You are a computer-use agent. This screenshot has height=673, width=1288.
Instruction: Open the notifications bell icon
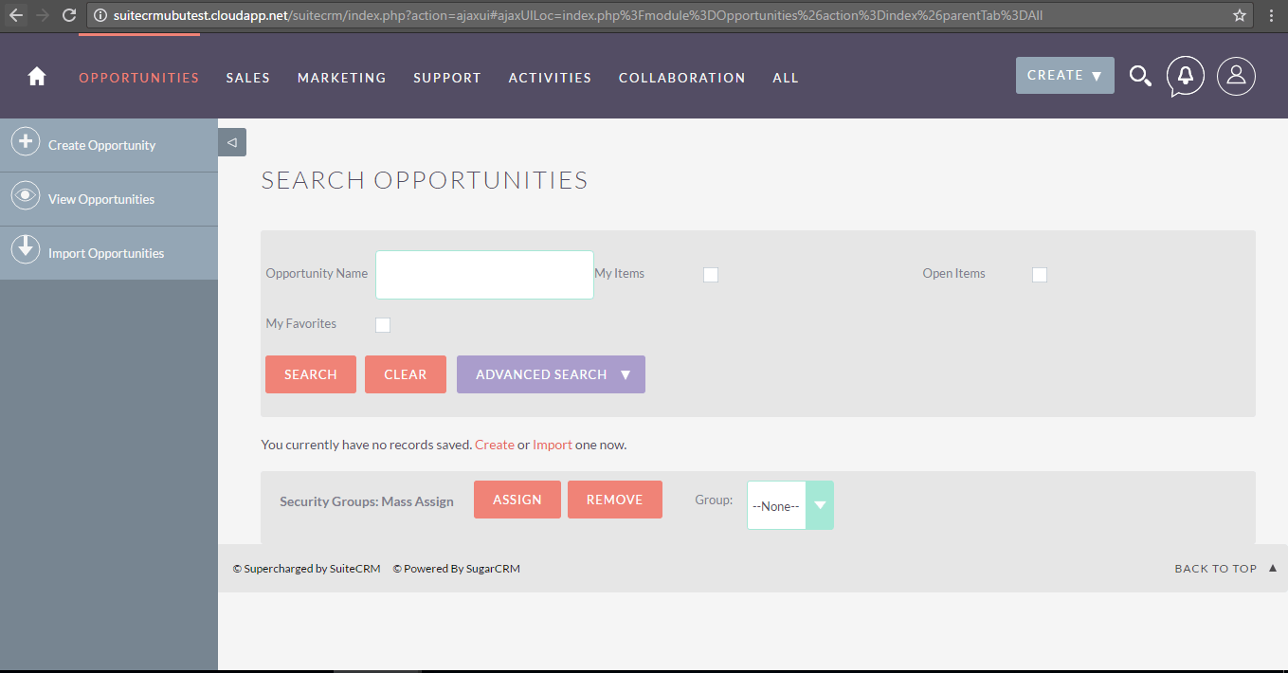click(1185, 77)
